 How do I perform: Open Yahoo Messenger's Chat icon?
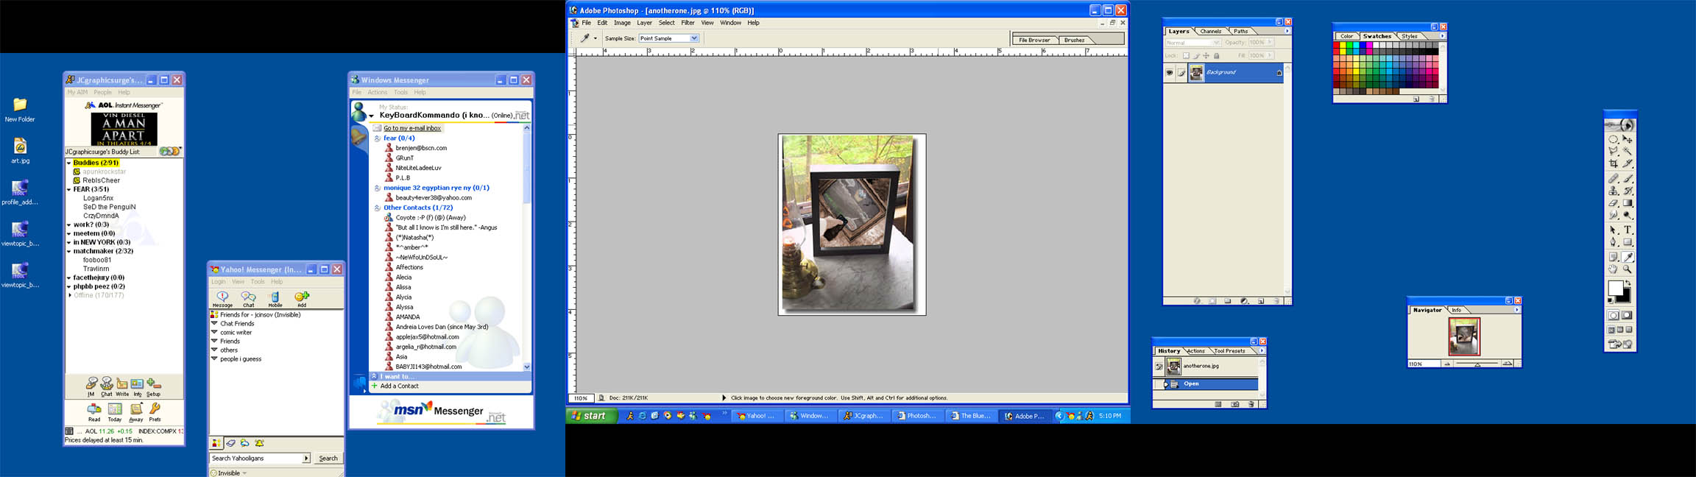coord(249,297)
